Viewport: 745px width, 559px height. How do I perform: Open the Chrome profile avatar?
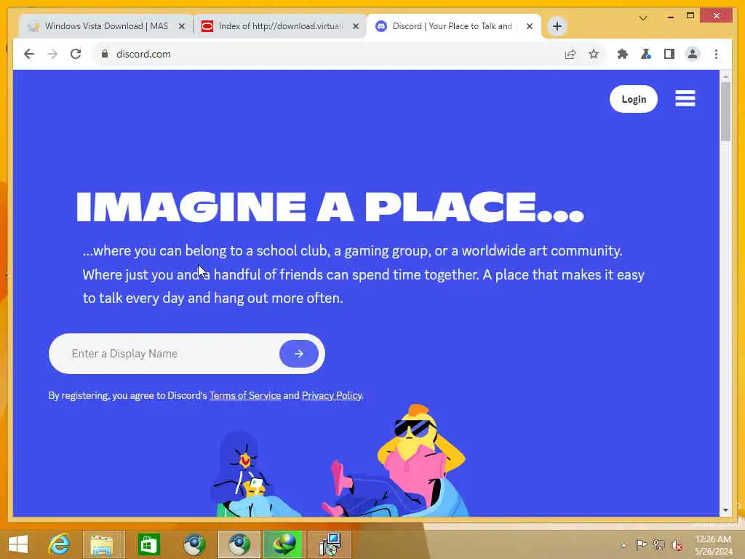(x=693, y=54)
